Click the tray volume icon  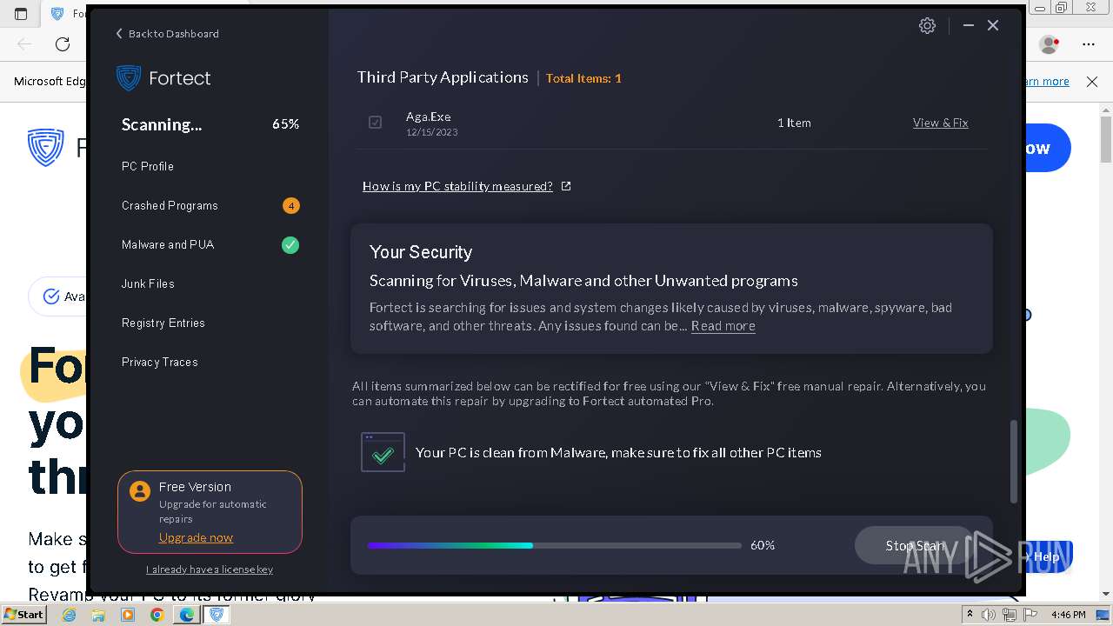coord(989,615)
